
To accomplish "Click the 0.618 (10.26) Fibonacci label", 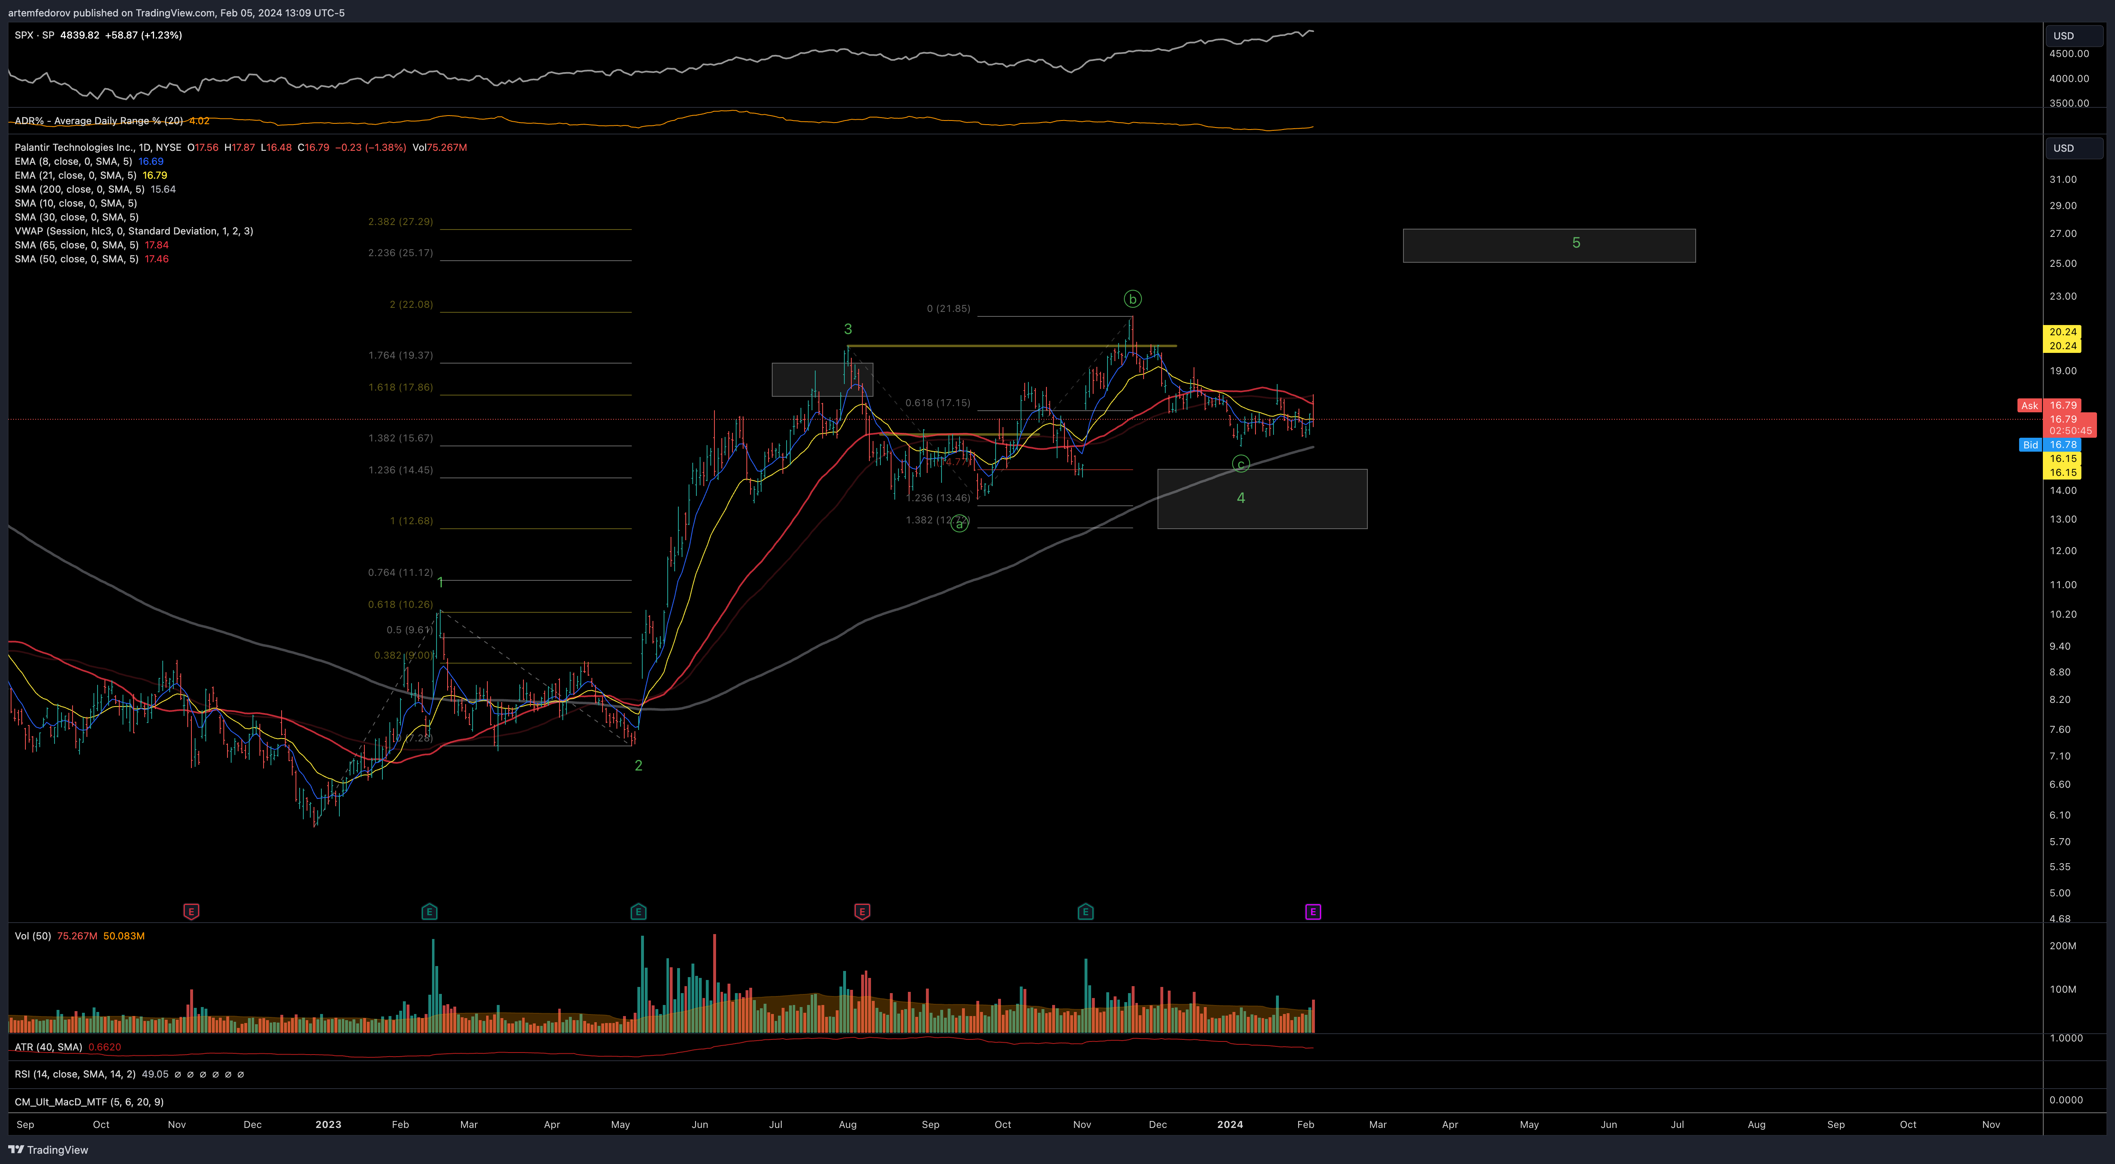I will coord(401,605).
